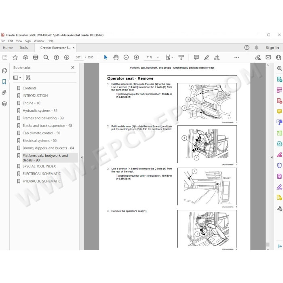This screenshot has height=283, width=283.
Task: Add new bookmark icon in Bookmarks panel
Action: pyautogui.click(x=28, y=78)
